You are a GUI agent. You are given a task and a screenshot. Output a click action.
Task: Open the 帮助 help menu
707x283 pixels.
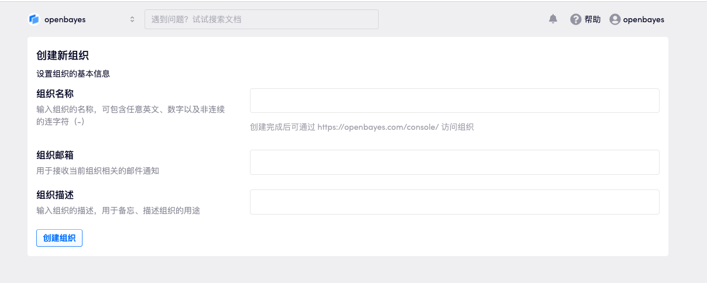point(592,19)
